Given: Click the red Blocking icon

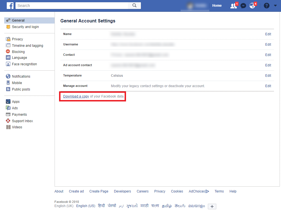Looking at the screenshot, I should [8, 51].
